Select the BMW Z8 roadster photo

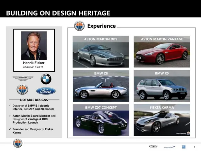point(101,86)
